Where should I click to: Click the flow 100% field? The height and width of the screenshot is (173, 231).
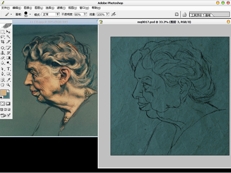[x=102, y=14]
